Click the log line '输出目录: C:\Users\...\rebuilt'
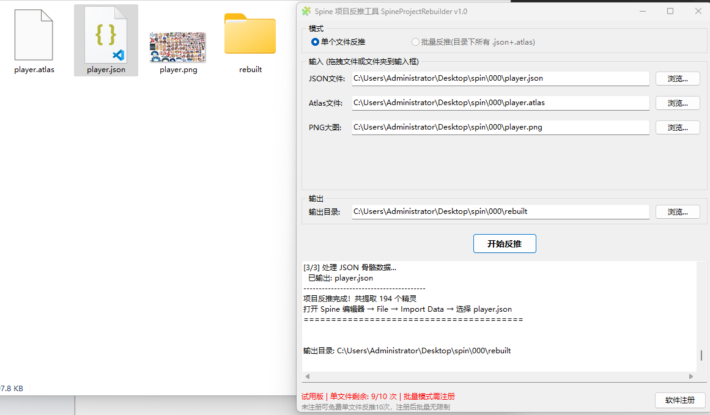The height and width of the screenshot is (415, 710). [407, 351]
